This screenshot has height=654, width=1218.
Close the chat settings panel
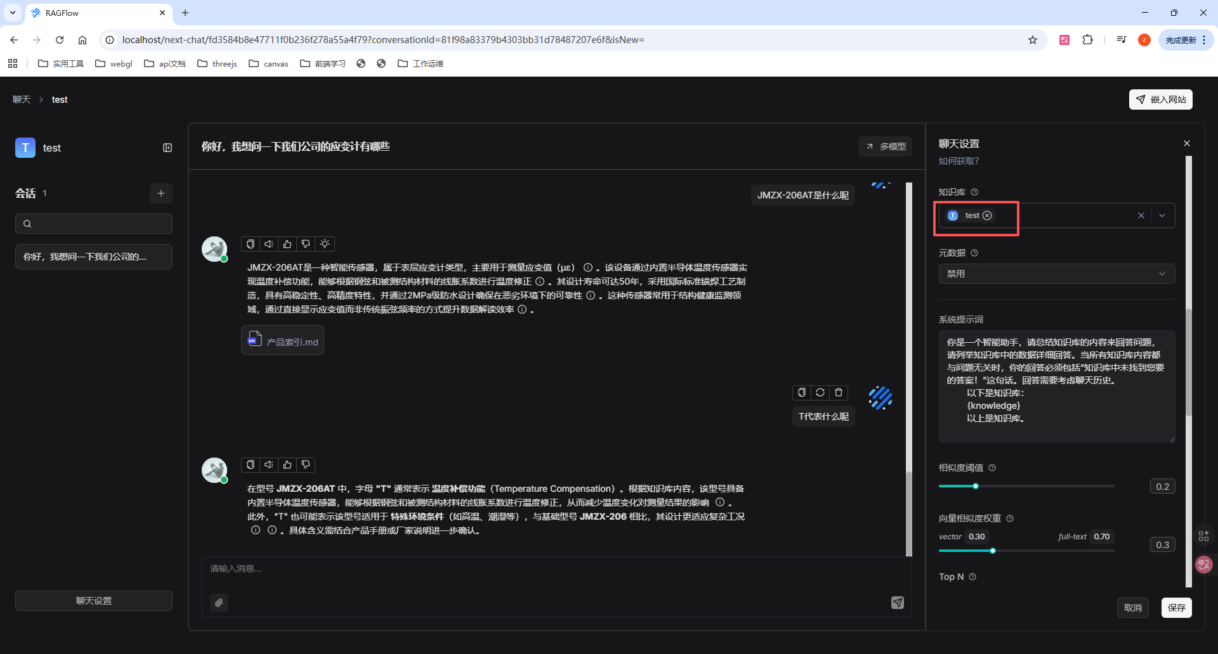(1187, 143)
